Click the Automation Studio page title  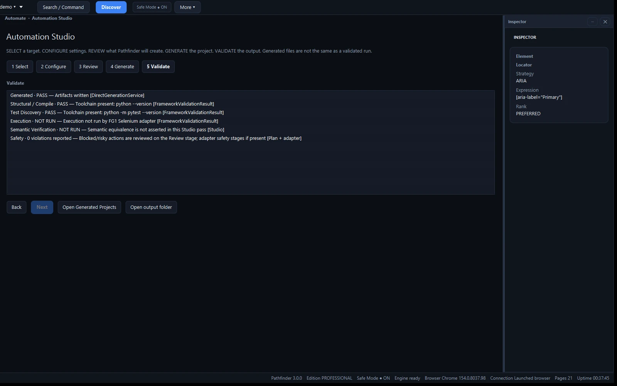(40, 37)
